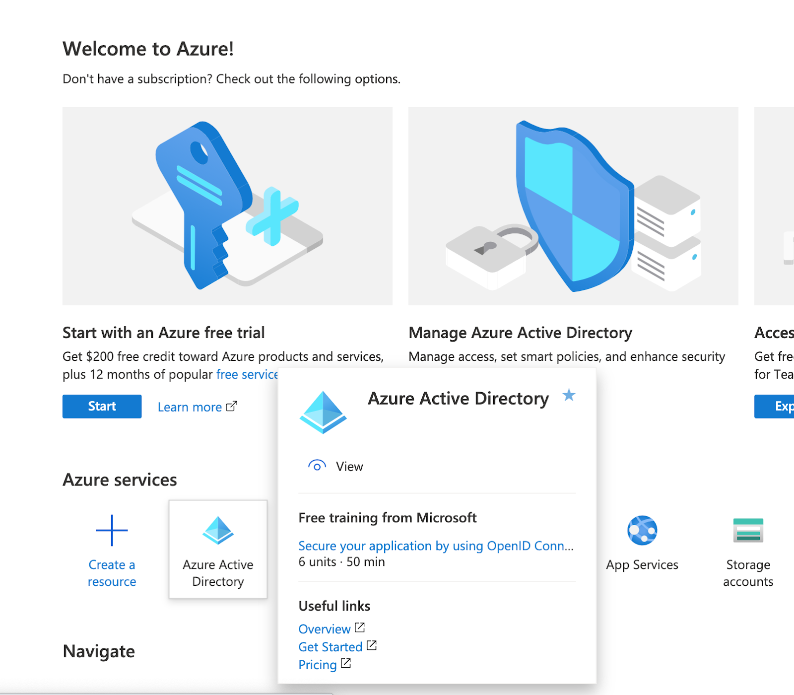Open the free services link

tap(247, 374)
